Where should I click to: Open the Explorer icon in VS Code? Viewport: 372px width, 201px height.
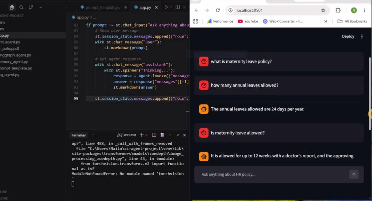(12, 8)
